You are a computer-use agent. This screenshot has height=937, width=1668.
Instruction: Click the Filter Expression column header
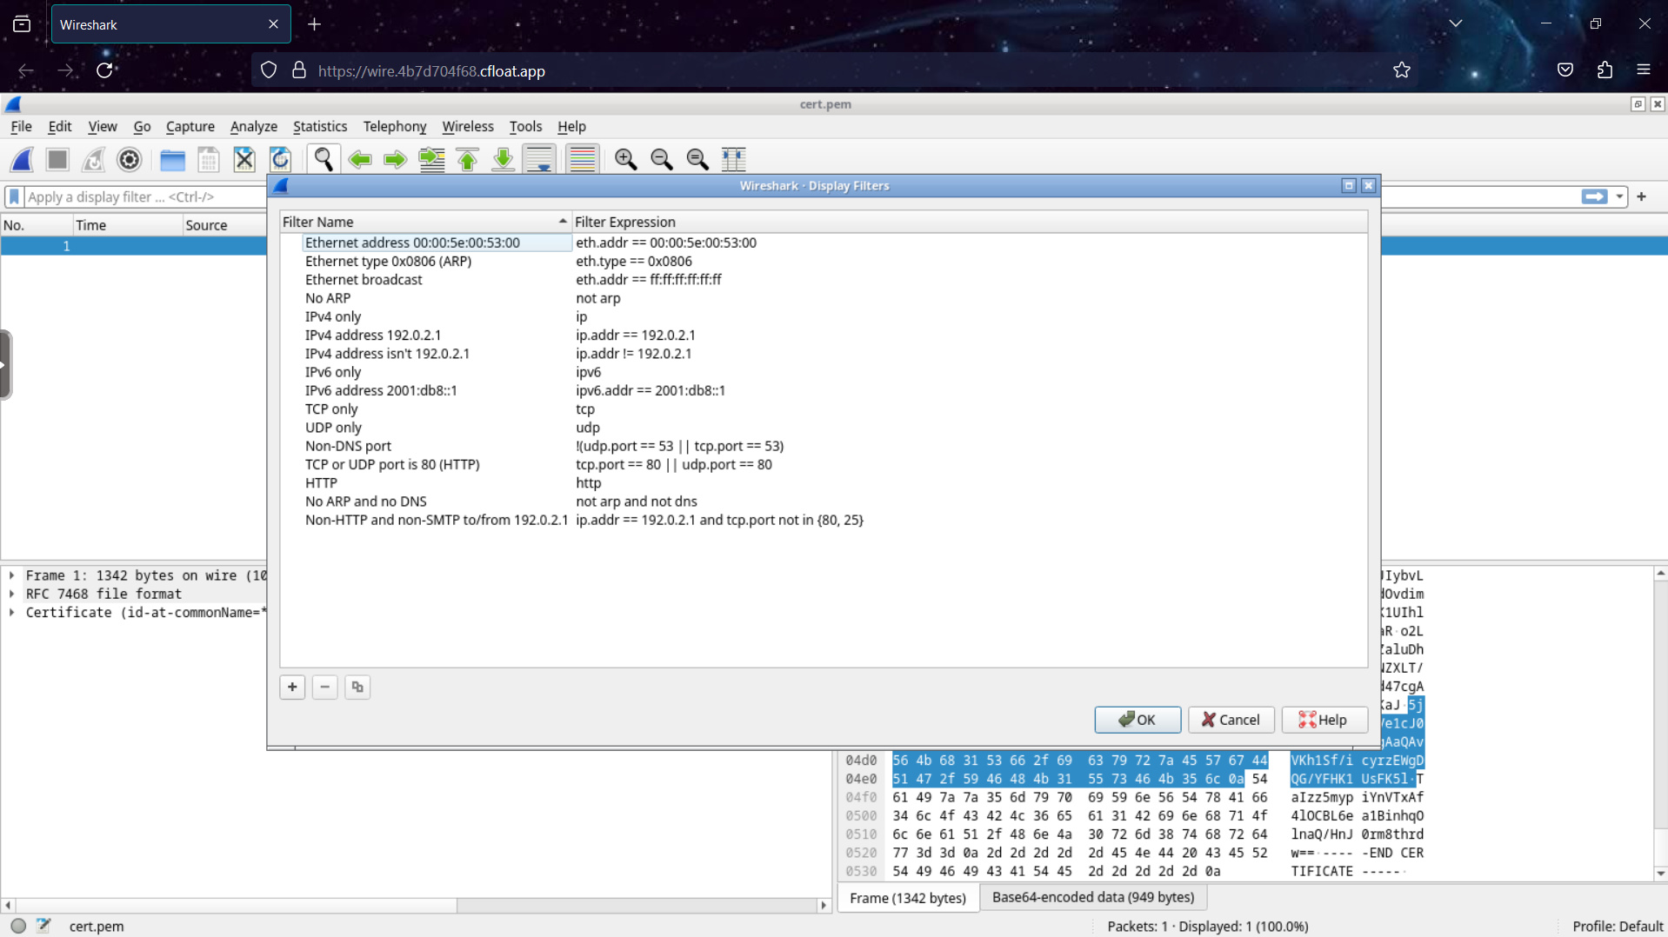(x=969, y=223)
